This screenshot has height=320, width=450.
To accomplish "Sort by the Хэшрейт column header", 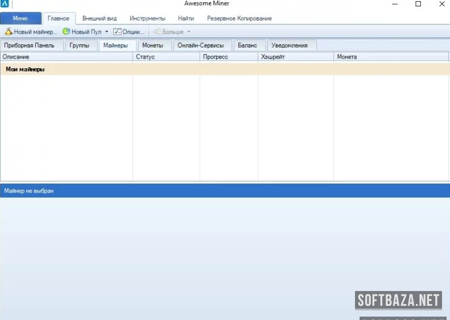I will [x=295, y=57].
